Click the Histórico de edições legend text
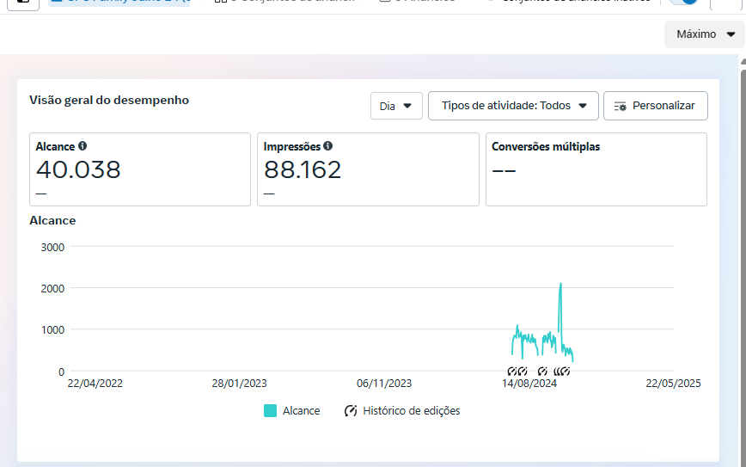 click(412, 411)
